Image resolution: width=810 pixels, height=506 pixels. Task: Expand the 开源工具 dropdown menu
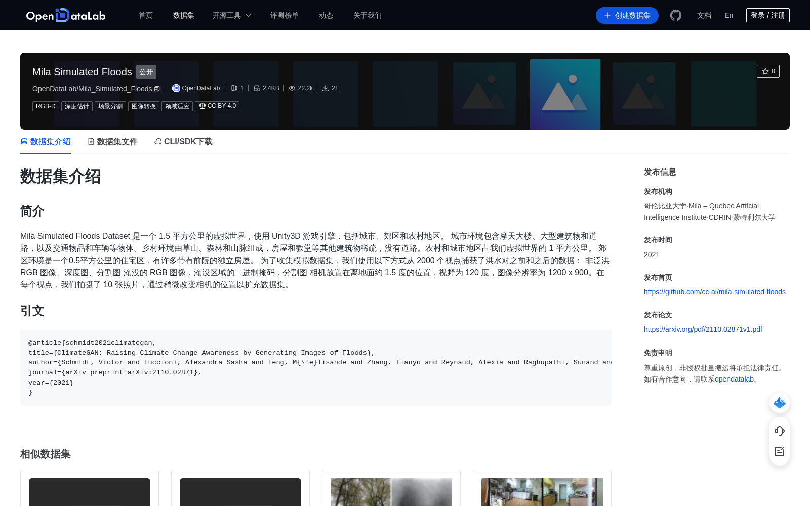tap(232, 15)
